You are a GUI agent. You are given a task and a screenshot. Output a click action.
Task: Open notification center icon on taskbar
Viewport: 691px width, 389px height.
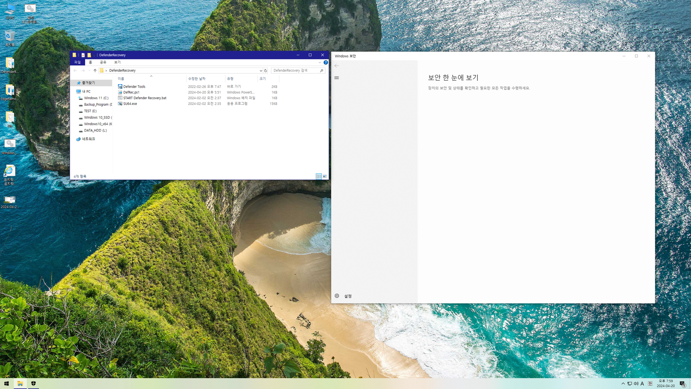coord(683,384)
